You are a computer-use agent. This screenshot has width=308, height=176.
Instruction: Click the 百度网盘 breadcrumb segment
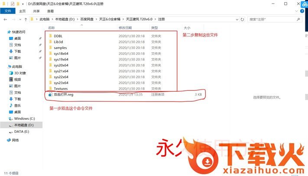(87, 19)
